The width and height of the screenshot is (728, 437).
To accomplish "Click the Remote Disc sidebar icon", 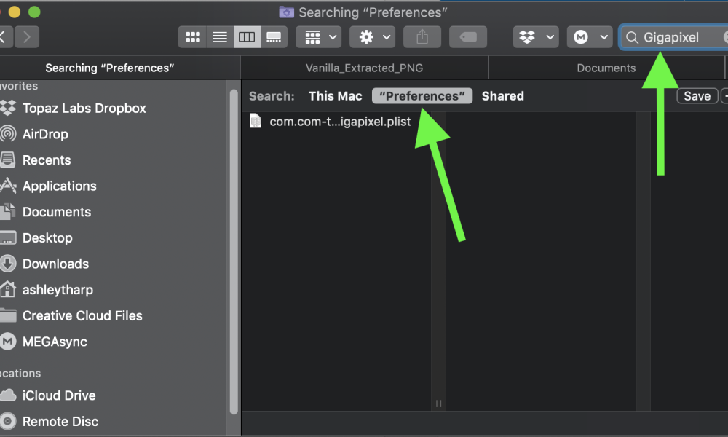I will coord(8,421).
